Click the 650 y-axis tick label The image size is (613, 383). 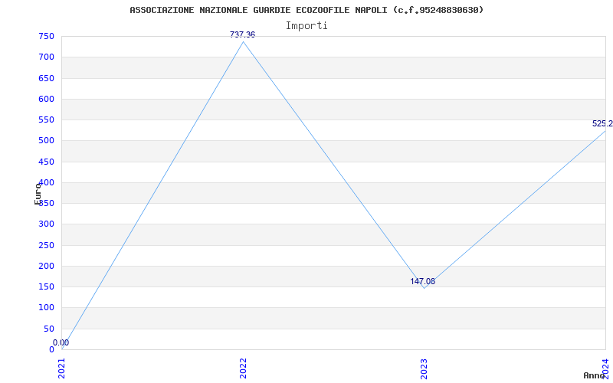pos(46,78)
